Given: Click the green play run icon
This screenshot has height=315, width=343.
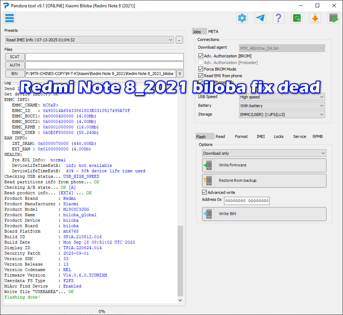Looking at the screenshot, I should (333, 18).
